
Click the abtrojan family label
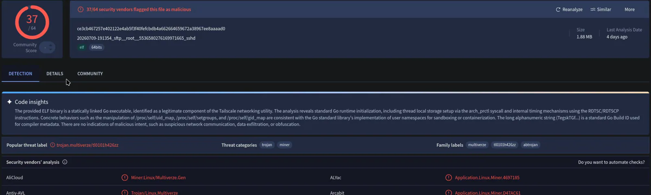(x=530, y=145)
